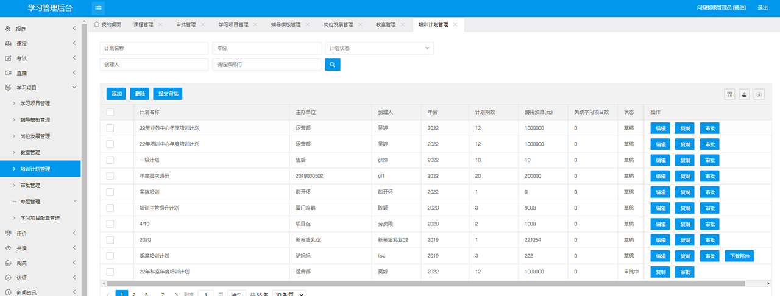The width and height of the screenshot is (780, 296).
Task: Close the 审批管理 tab
Action: coord(202,24)
